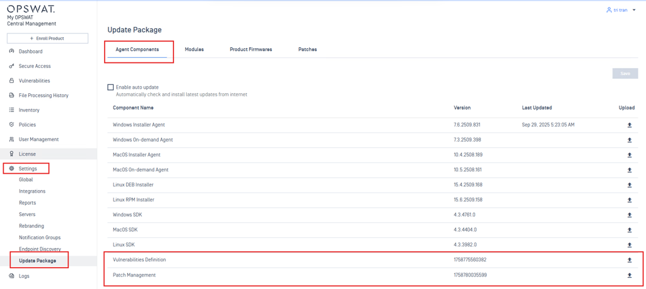Image resolution: width=646 pixels, height=289 pixels.
Task: Click version value 1758780035599
Action: (x=470, y=275)
